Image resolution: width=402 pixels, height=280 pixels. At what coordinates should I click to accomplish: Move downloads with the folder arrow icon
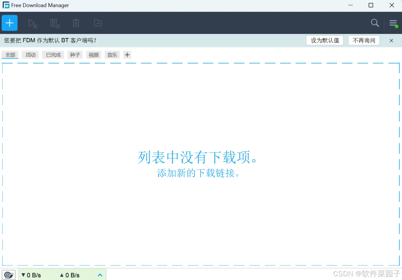pyautogui.click(x=98, y=23)
